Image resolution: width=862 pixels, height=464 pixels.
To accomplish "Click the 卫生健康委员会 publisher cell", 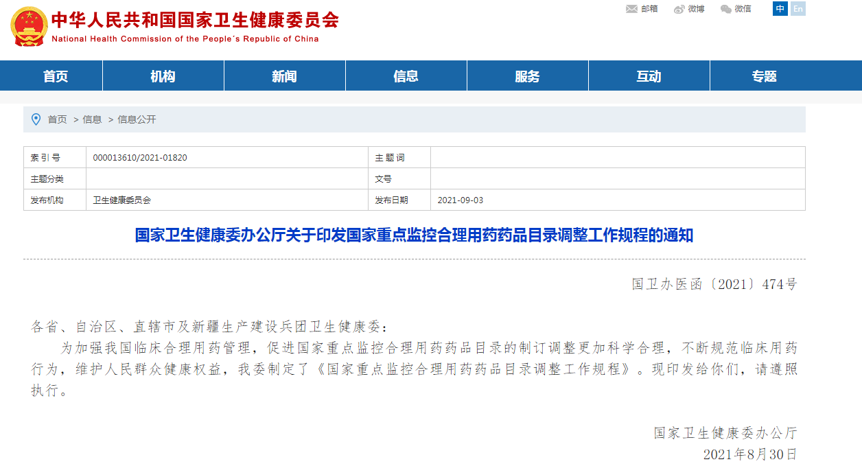I will [x=121, y=200].
